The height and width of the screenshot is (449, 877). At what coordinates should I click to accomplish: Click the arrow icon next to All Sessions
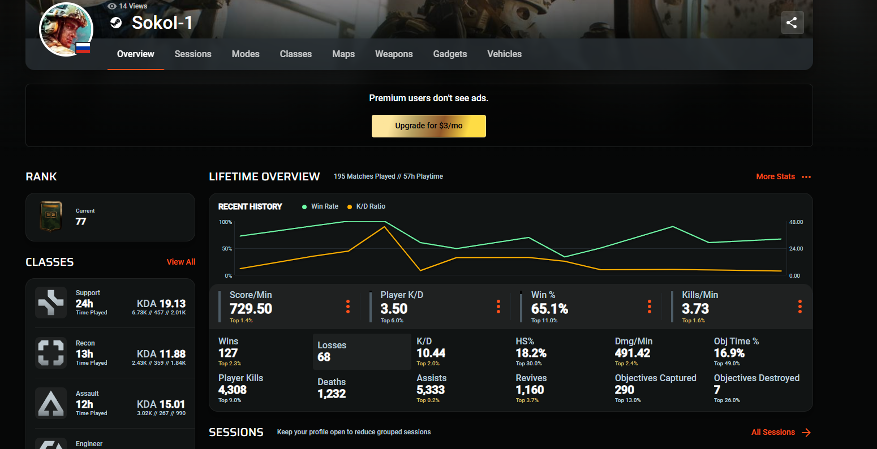click(806, 433)
